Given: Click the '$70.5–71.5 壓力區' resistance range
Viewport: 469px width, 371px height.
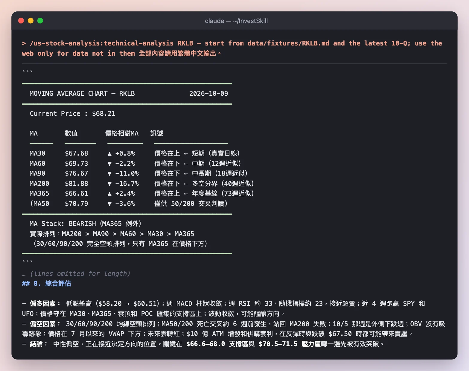Looking at the screenshot, I should click(290, 344).
